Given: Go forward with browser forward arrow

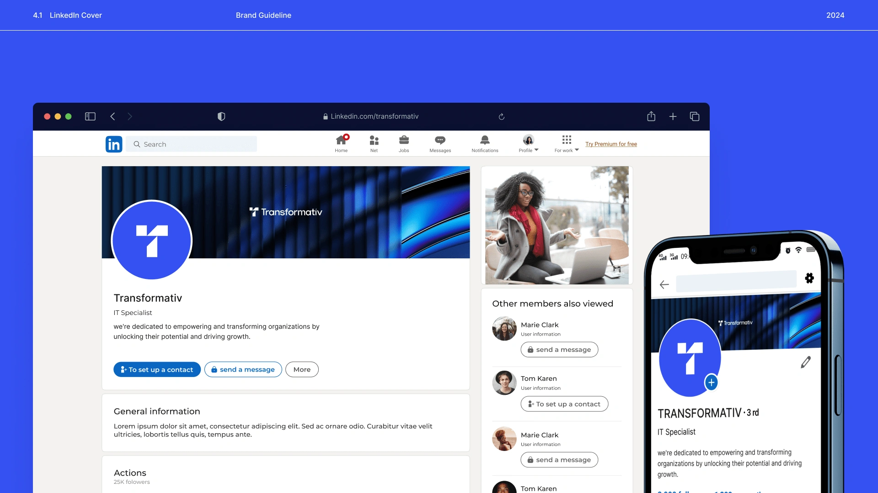Looking at the screenshot, I should [130, 116].
